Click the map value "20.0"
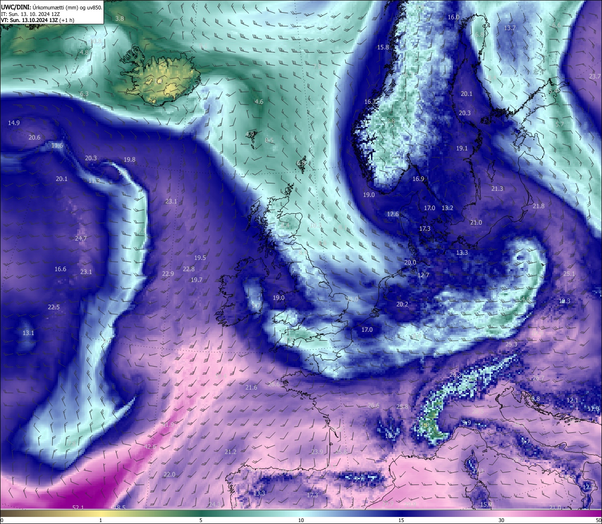The height and width of the screenshot is (524, 602). click(x=410, y=262)
